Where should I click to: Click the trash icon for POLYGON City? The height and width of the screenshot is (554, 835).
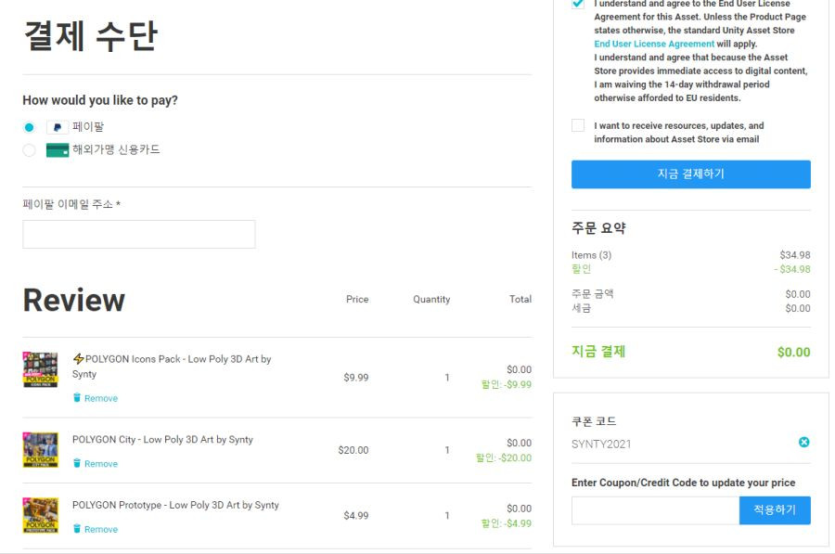pos(77,463)
